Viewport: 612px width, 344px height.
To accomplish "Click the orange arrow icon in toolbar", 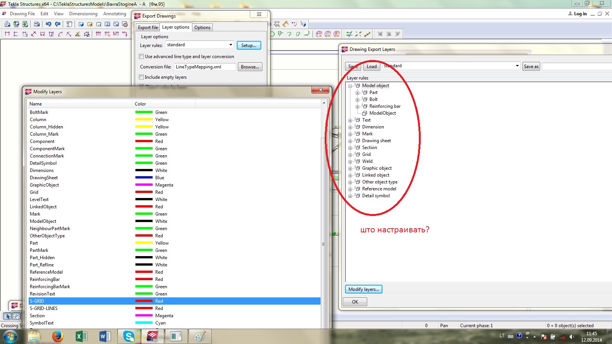I will tap(285, 24).
